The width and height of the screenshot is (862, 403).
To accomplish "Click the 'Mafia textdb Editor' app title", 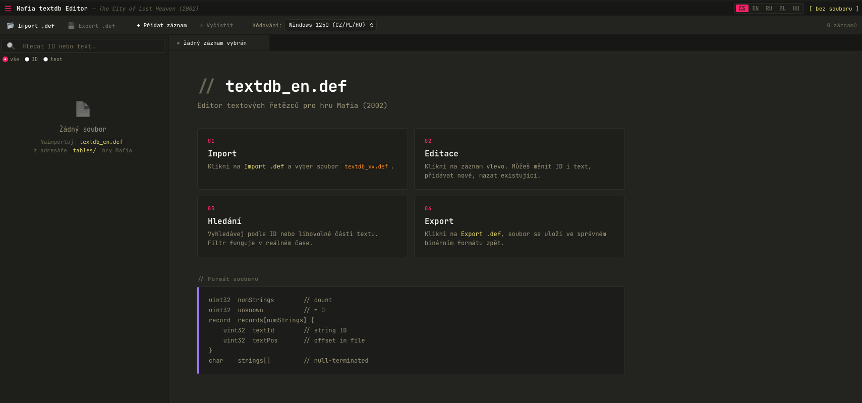I will tap(52, 9).
